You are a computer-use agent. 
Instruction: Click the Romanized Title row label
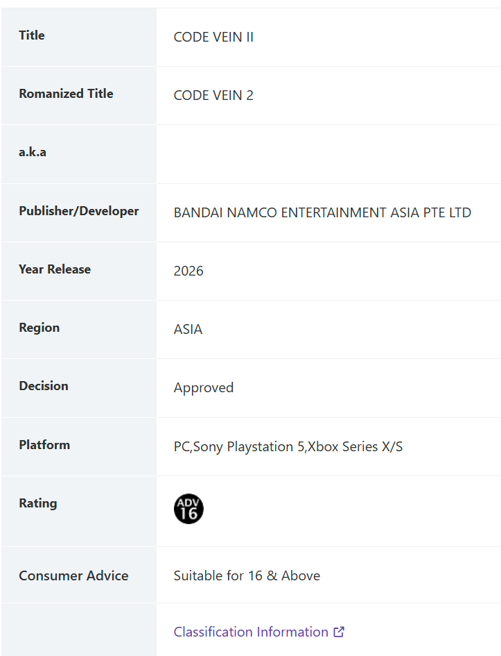(66, 93)
